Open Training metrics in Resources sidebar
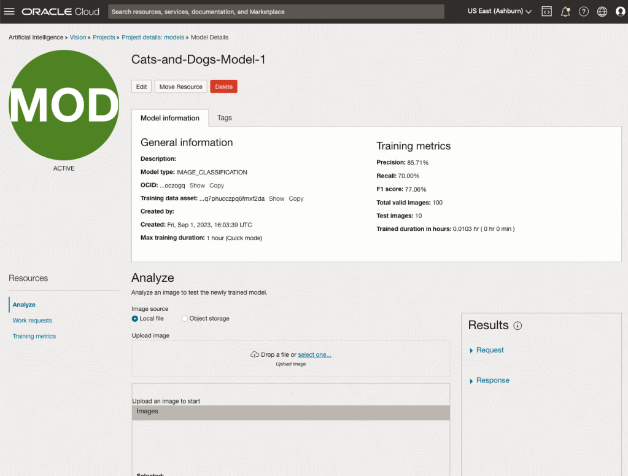This screenshot has height=476, width=628. (x=34, y=337)
